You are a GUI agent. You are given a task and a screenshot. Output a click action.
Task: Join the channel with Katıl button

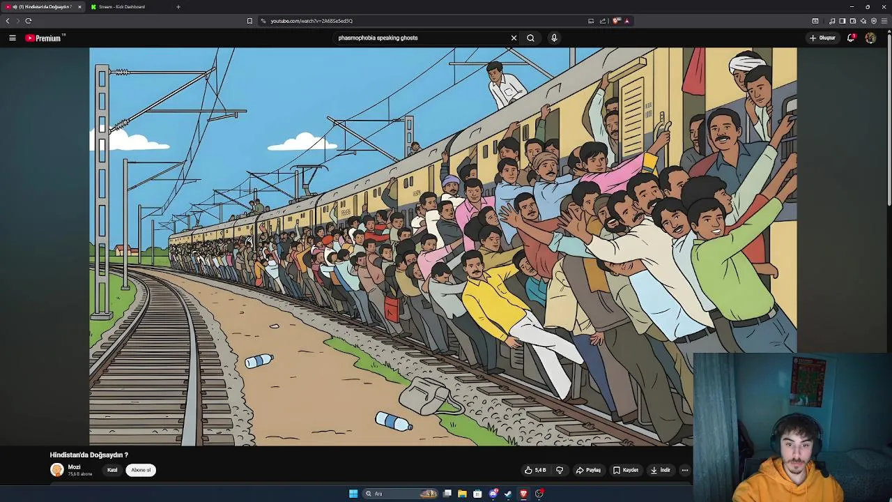tap(112, 470)
